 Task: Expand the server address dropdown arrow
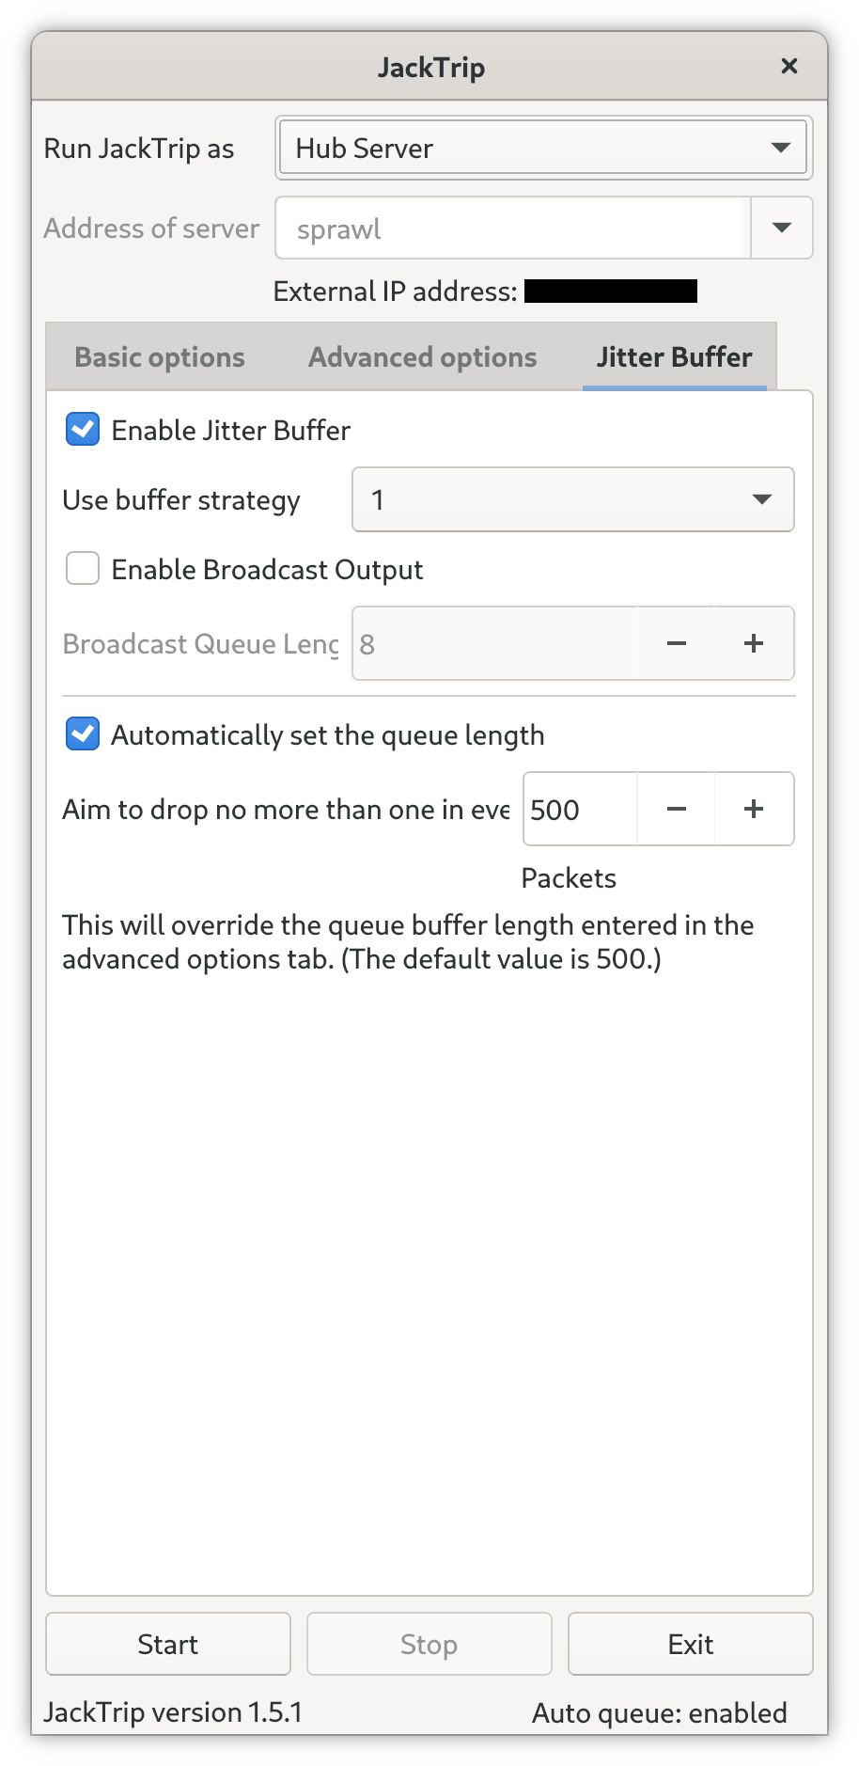(781, 228)
